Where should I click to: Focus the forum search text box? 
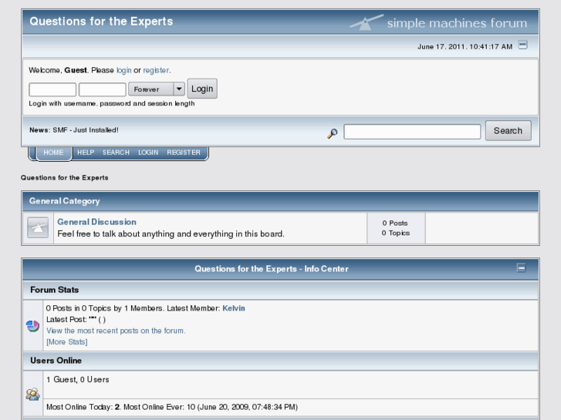(412, 132)
